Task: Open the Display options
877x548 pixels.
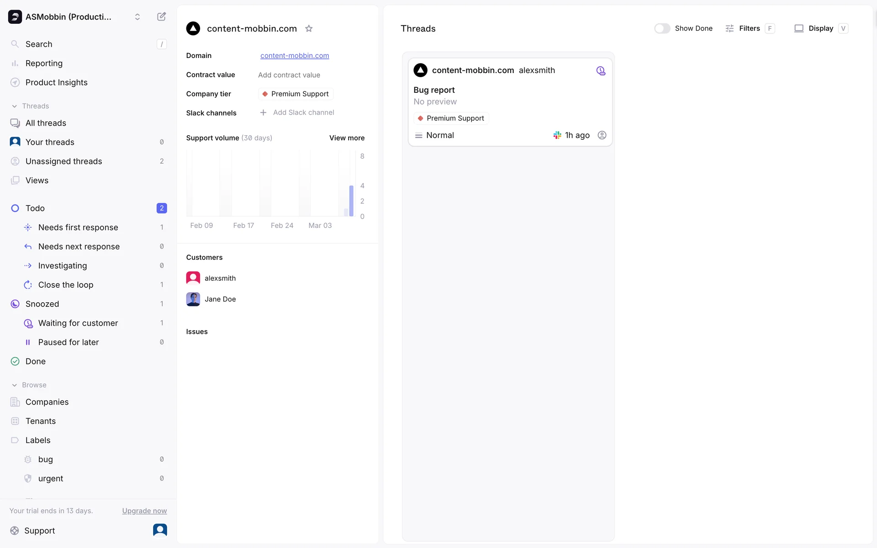Action: coord(820,28)
